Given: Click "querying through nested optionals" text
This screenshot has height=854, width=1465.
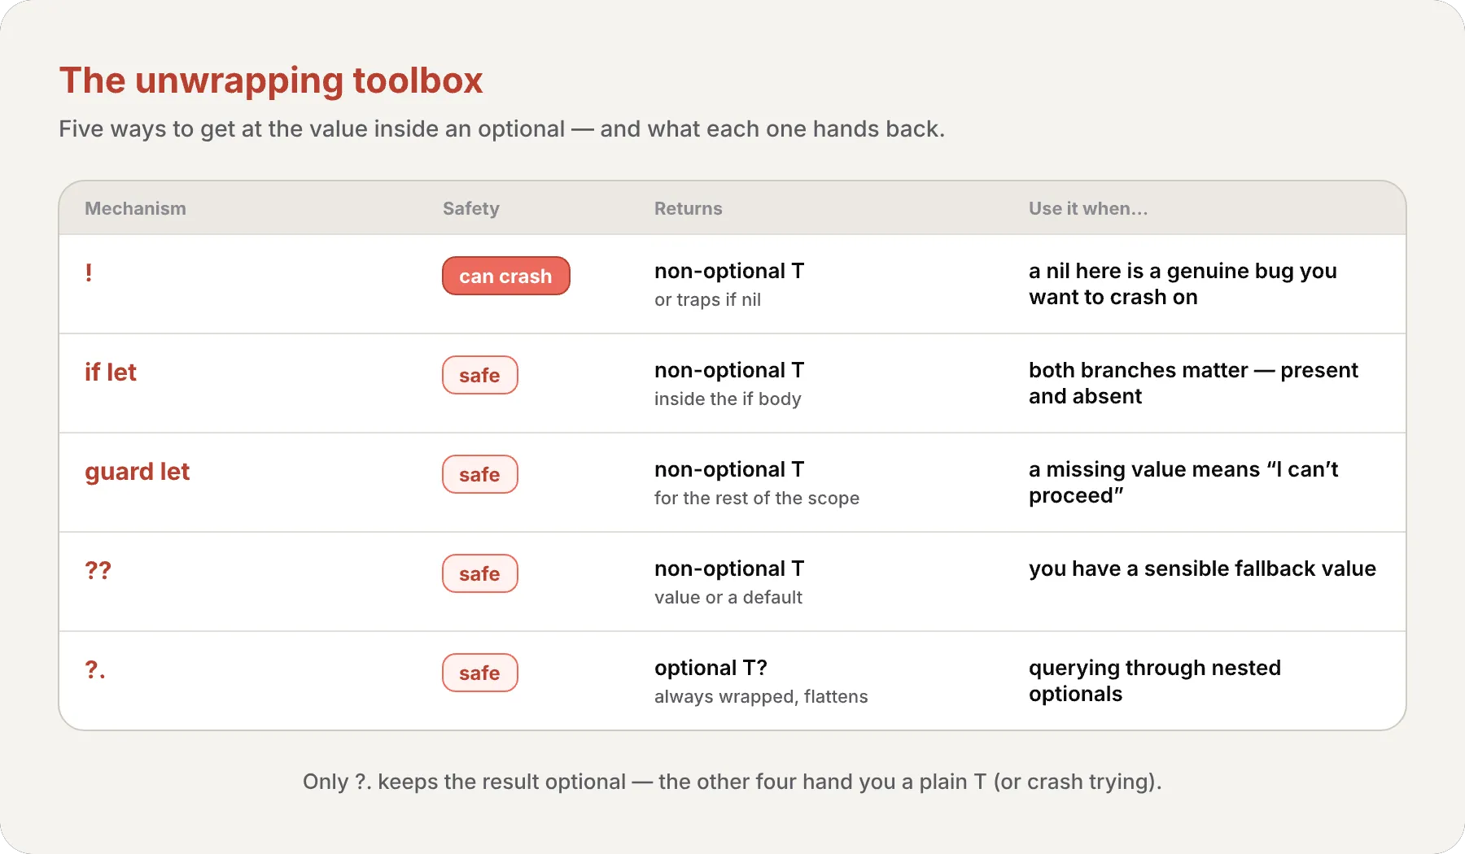Looking at the screenshot, I should pos(1155,681).
